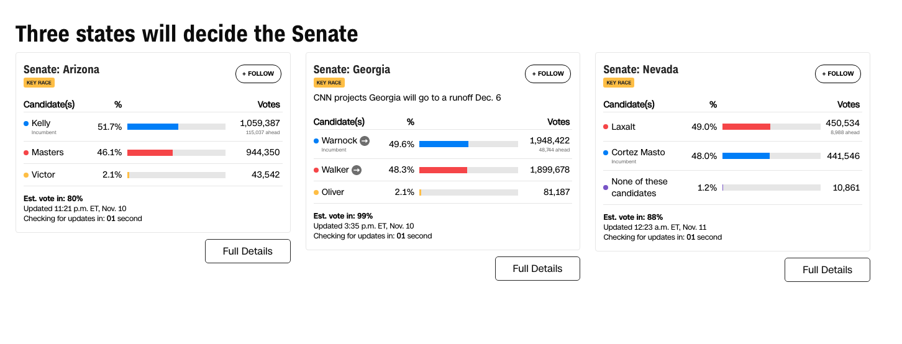The width and height of the screenshot is (902, 344).
Task: Click the red dot beside Laxalt
Action: (x=606, y=127)
